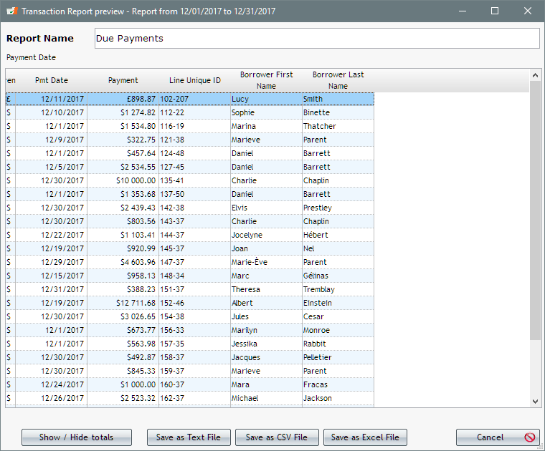Select the Michael Jackson payment row
This screenshot has height=451, width=545.
tap(190, 398)
